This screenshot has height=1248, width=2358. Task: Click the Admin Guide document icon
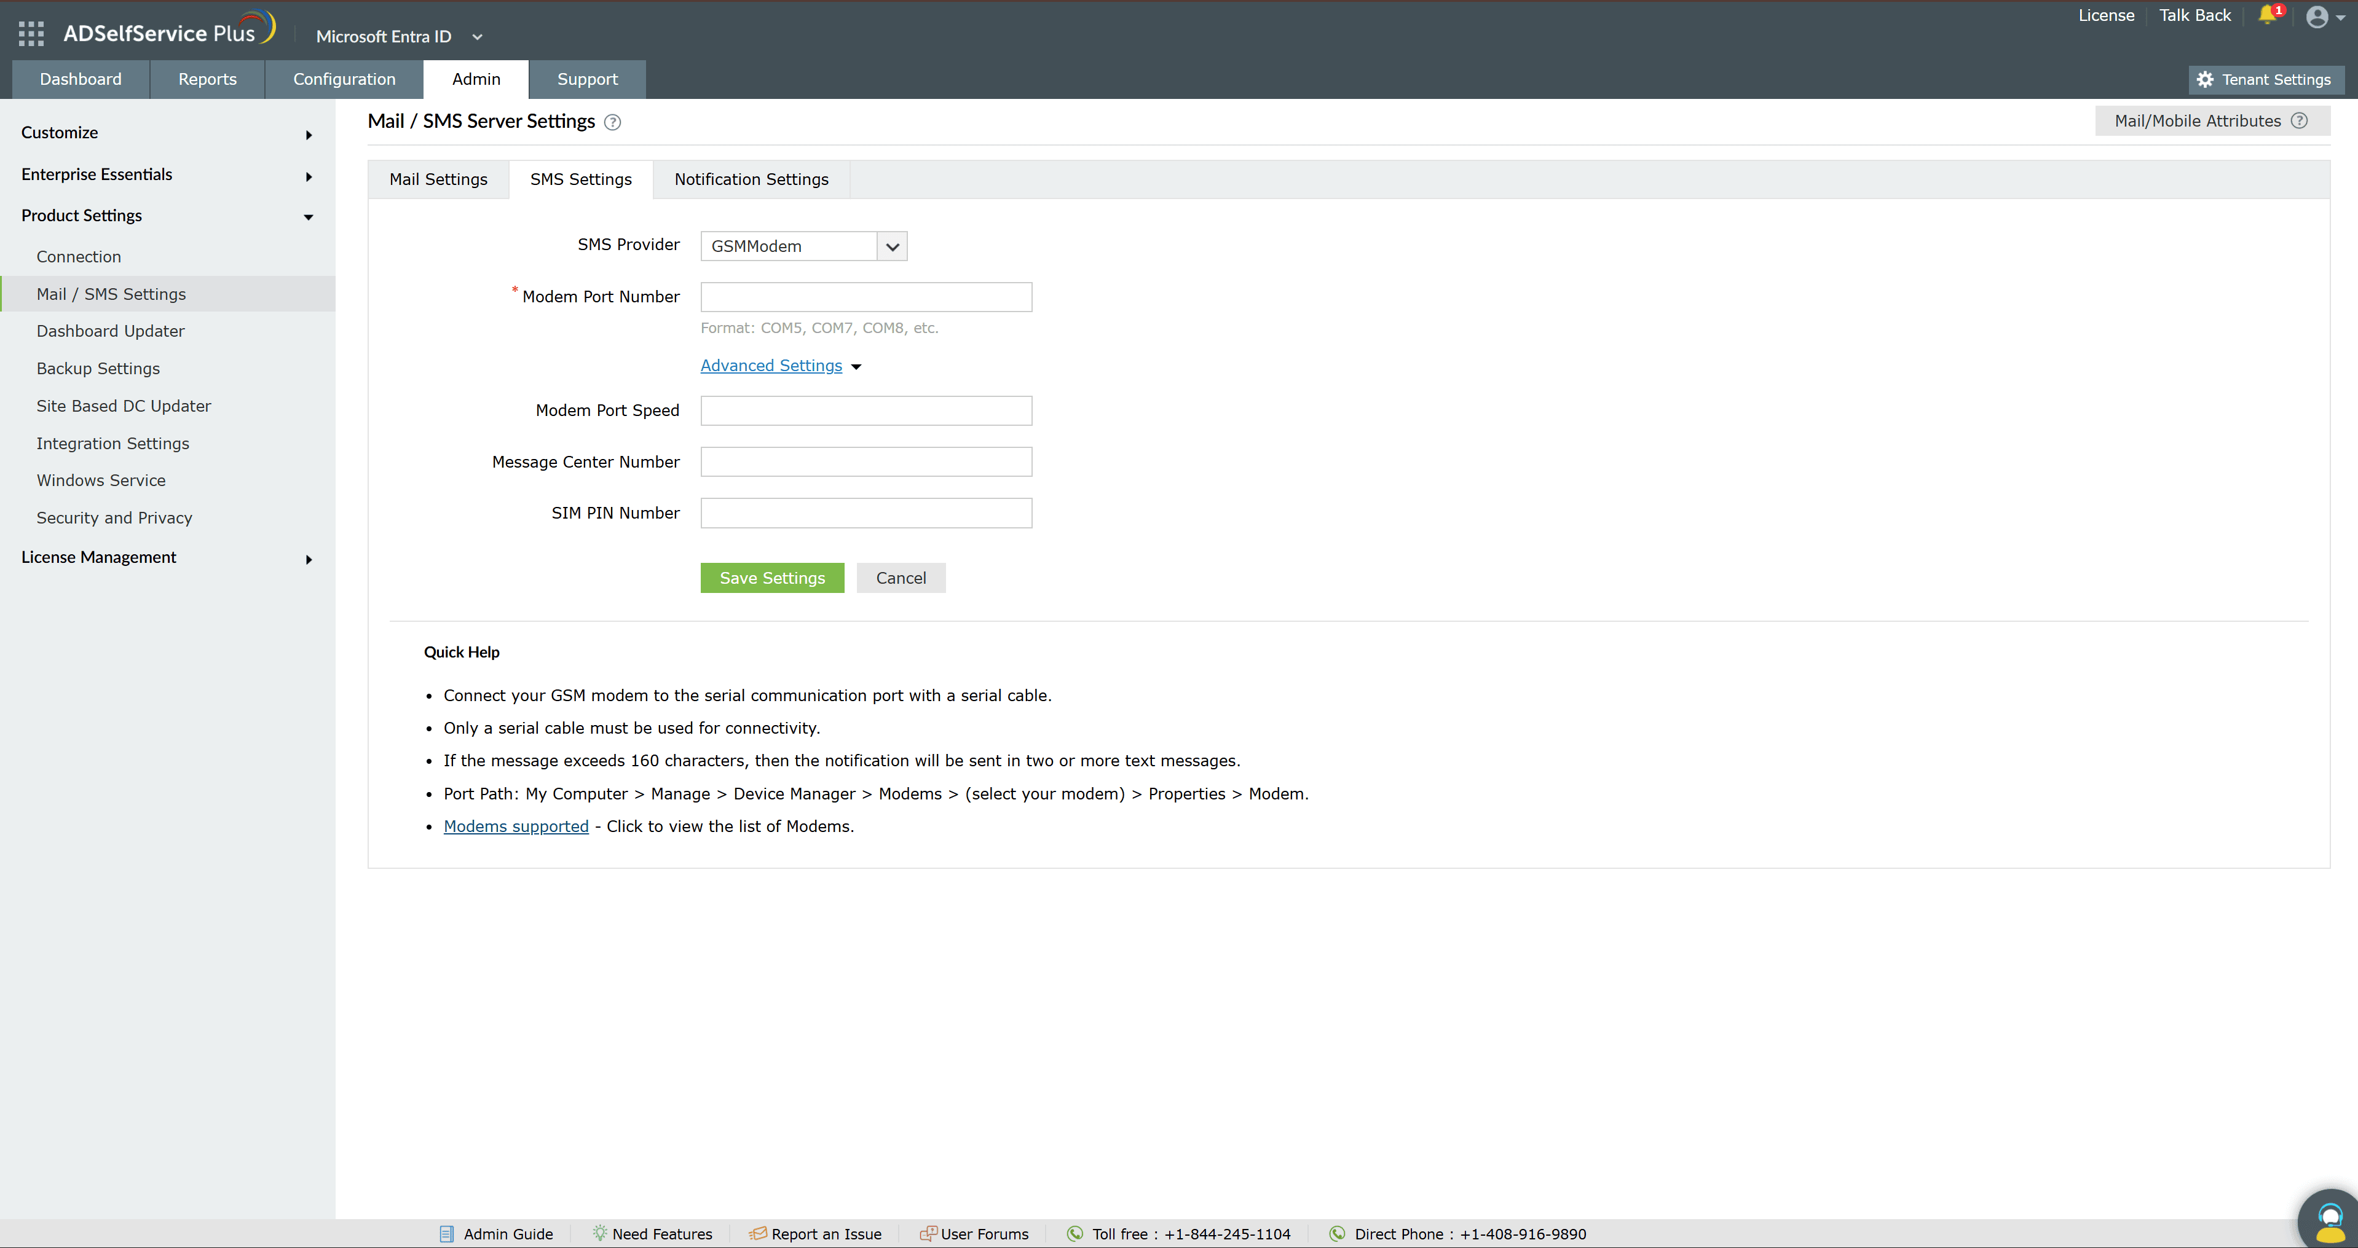click(447, 1233)
